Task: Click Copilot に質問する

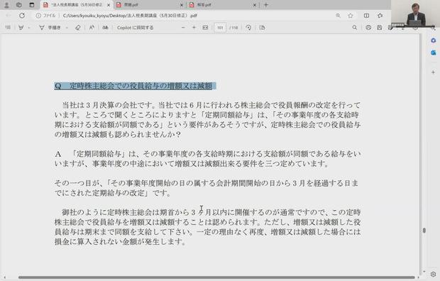Action: pos(135,28)
